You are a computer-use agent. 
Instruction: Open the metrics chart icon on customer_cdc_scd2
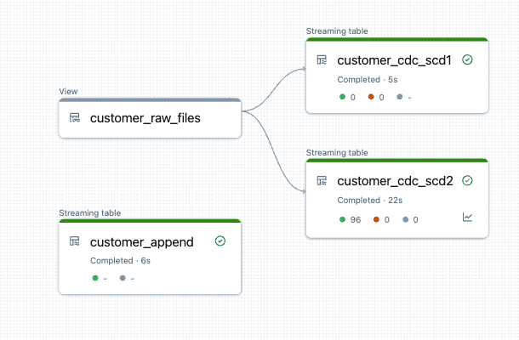[x=467, y=218]
